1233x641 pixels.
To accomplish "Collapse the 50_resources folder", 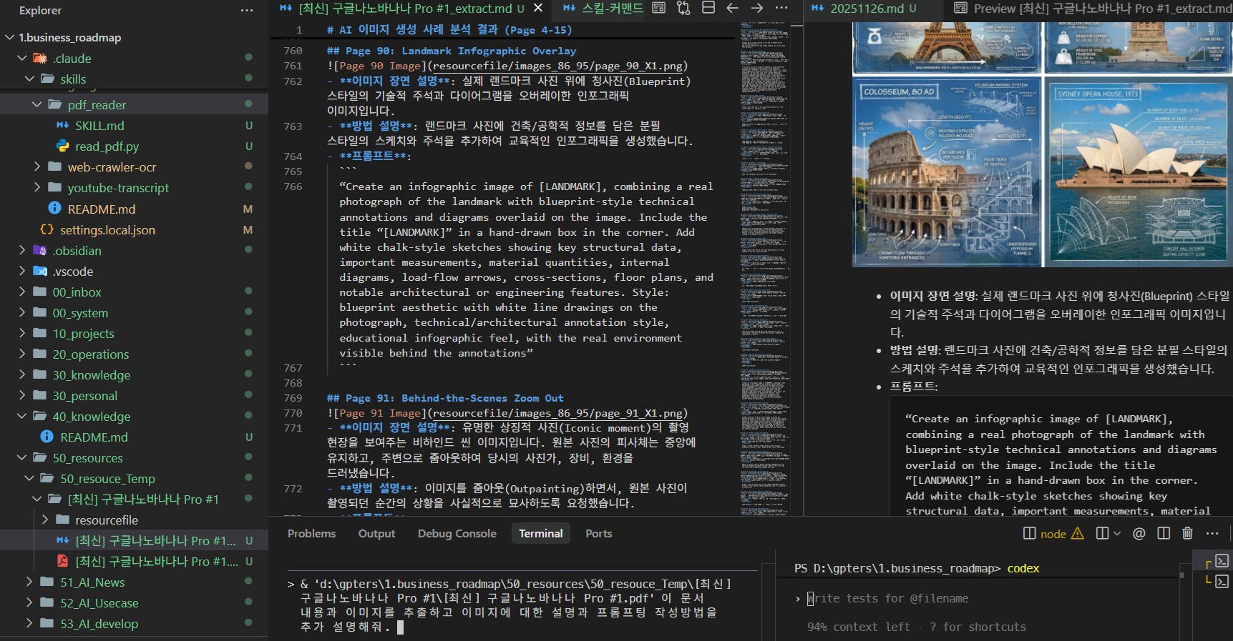I will (x=22, y=457).
